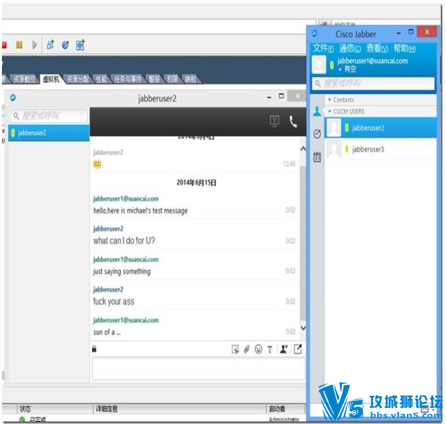
Task: Switch to the 性能 tab
Action: (x=101, y=79)
